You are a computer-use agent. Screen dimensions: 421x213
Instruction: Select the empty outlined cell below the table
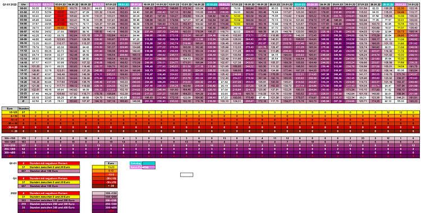(x=186, y=175)
